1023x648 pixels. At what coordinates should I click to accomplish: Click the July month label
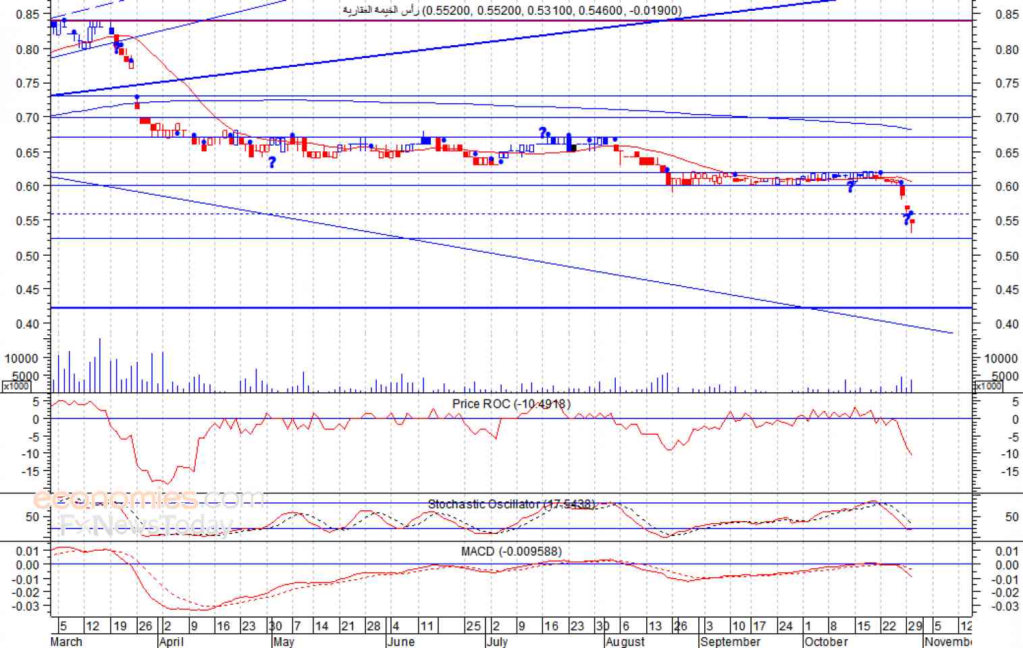[x=497, y=641]
